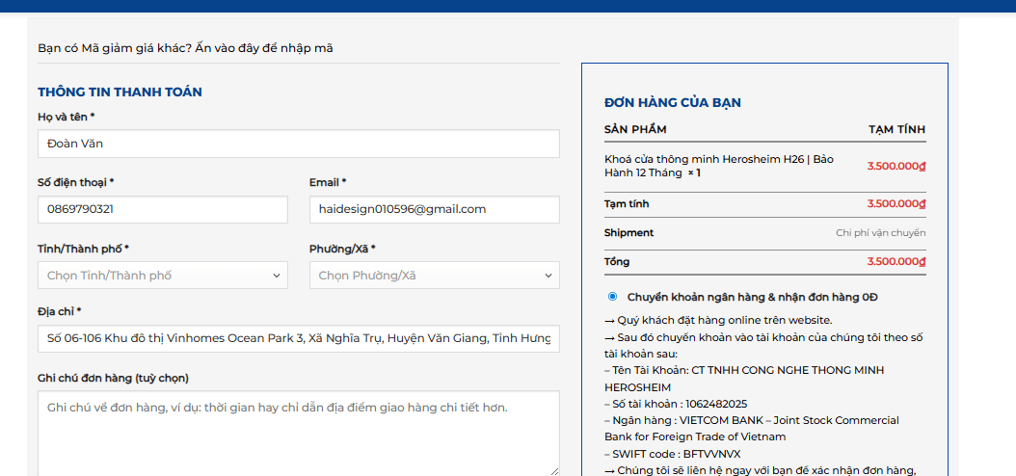
Task: Click the 'THÔNG TIN THANH TOÁN' section heading
Action: click(x=120, y=92)
